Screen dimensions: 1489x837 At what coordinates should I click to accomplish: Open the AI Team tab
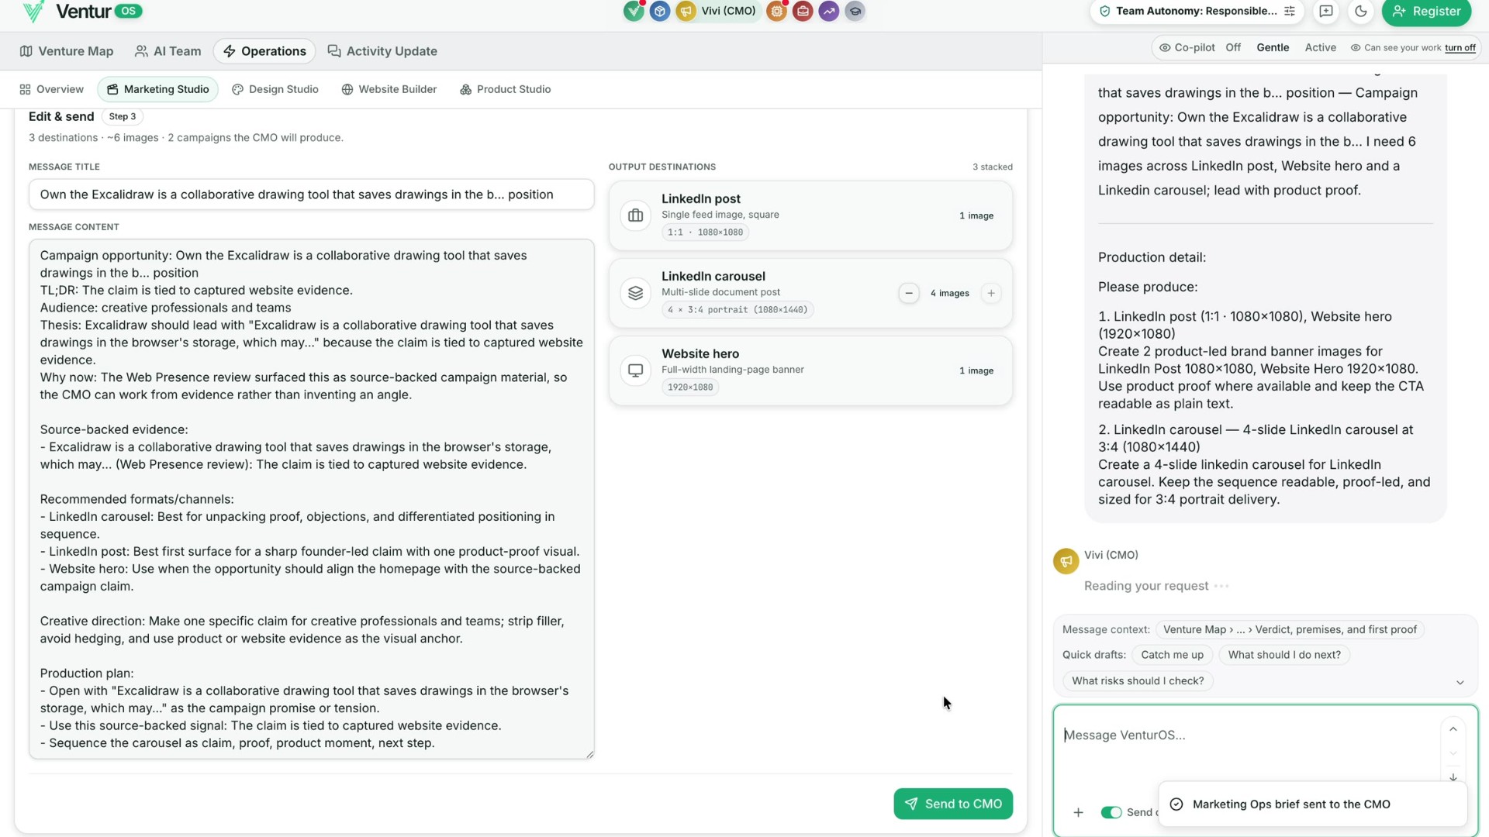click(x=168, y=51)
